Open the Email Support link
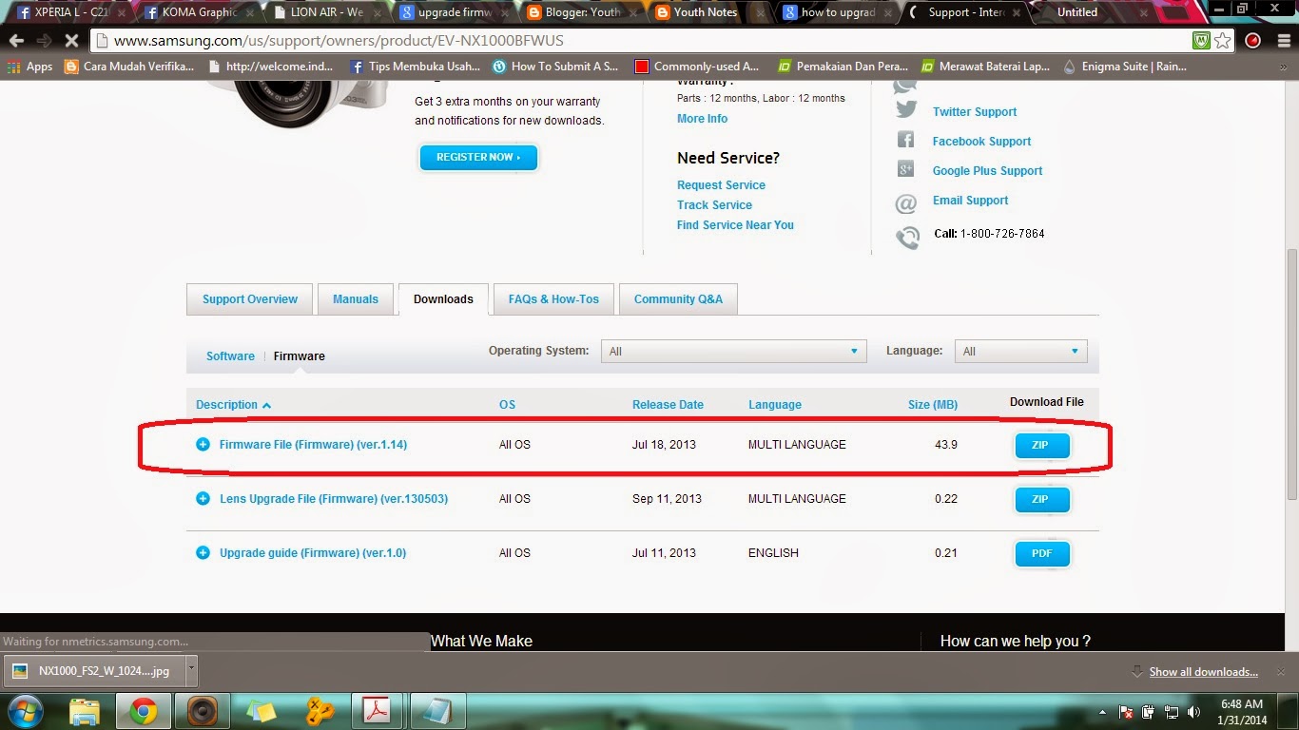Image resolution: width=1299 pixels, height=730 pixels. 970,201
